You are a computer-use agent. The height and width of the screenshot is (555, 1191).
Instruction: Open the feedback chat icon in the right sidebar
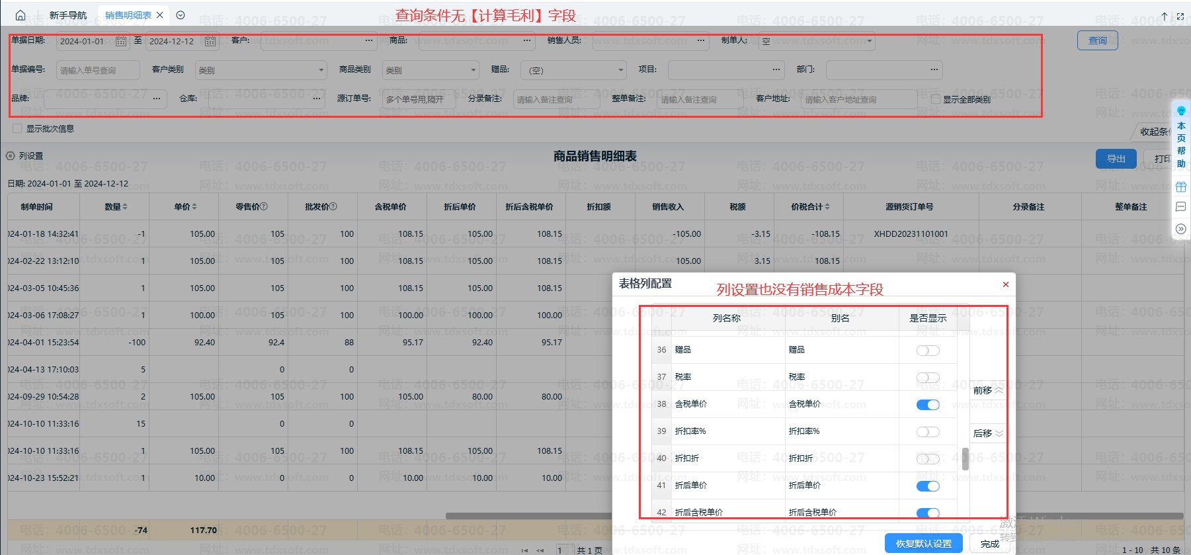pyautogui.click(x=1181, y=207)
